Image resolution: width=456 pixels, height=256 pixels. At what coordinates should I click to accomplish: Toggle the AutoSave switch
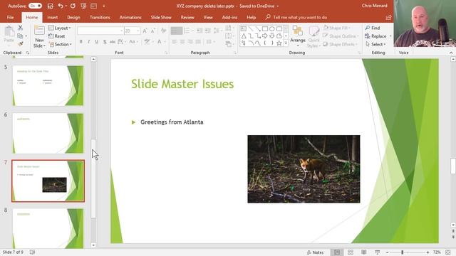(35, 6)
